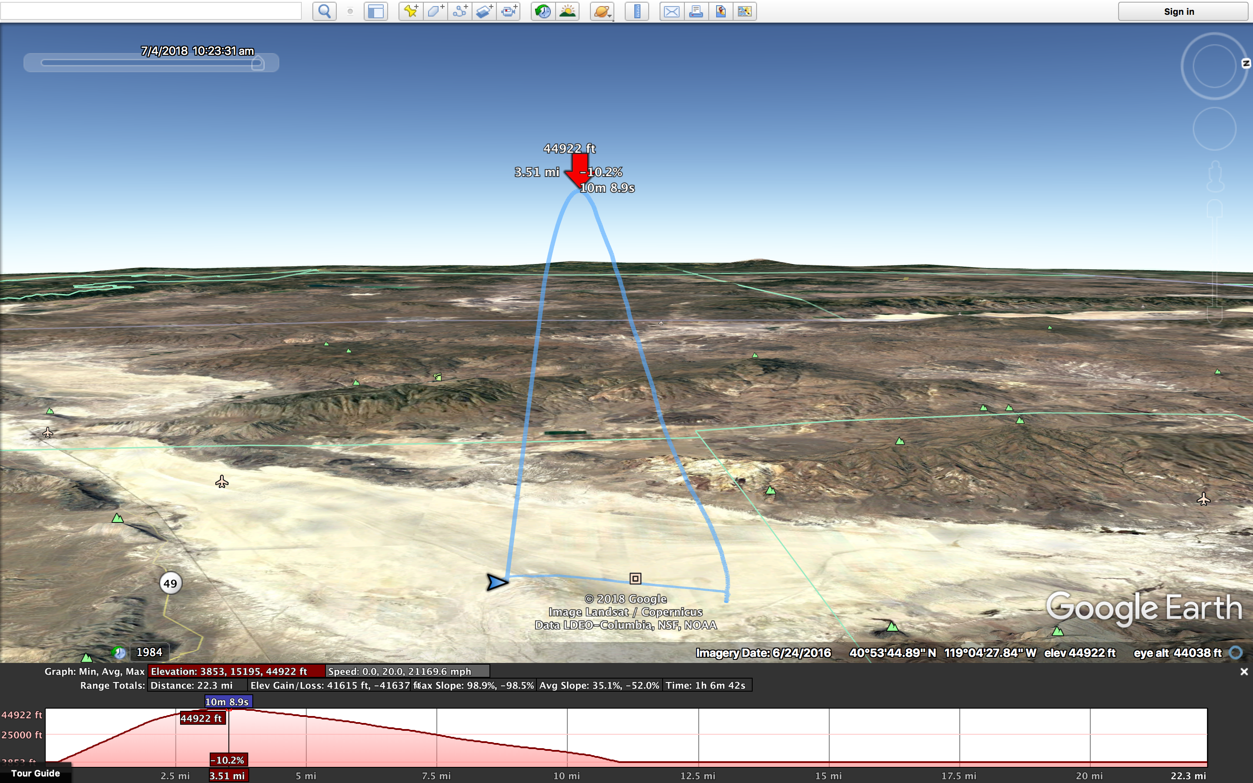
Task: Click the 1984 historical imagery button
Action: [149, 652]
